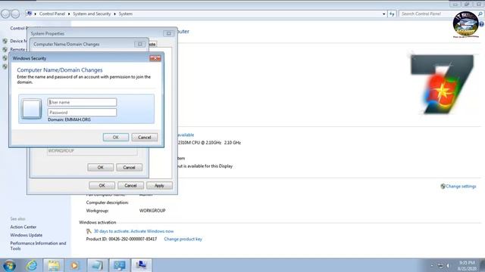Screen dimensions: 485x272
Task: Click the search magnifier icon
Action: click(480, 14)
